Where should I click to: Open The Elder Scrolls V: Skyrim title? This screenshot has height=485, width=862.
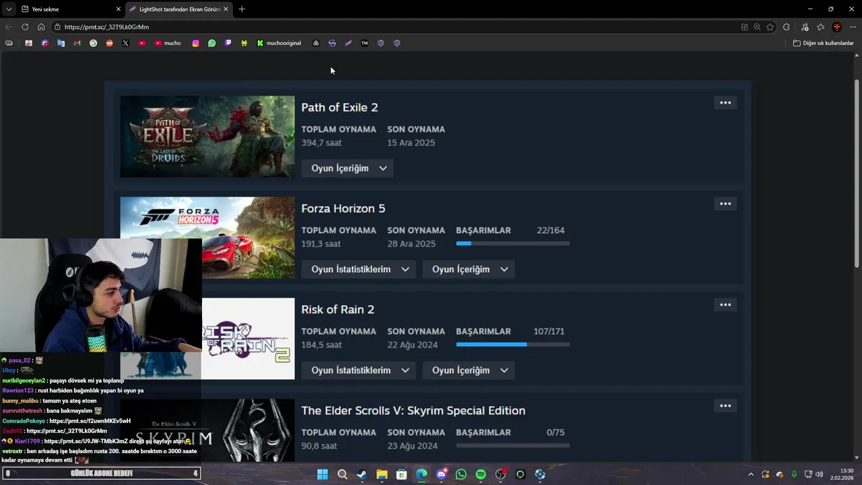[413, 411]
